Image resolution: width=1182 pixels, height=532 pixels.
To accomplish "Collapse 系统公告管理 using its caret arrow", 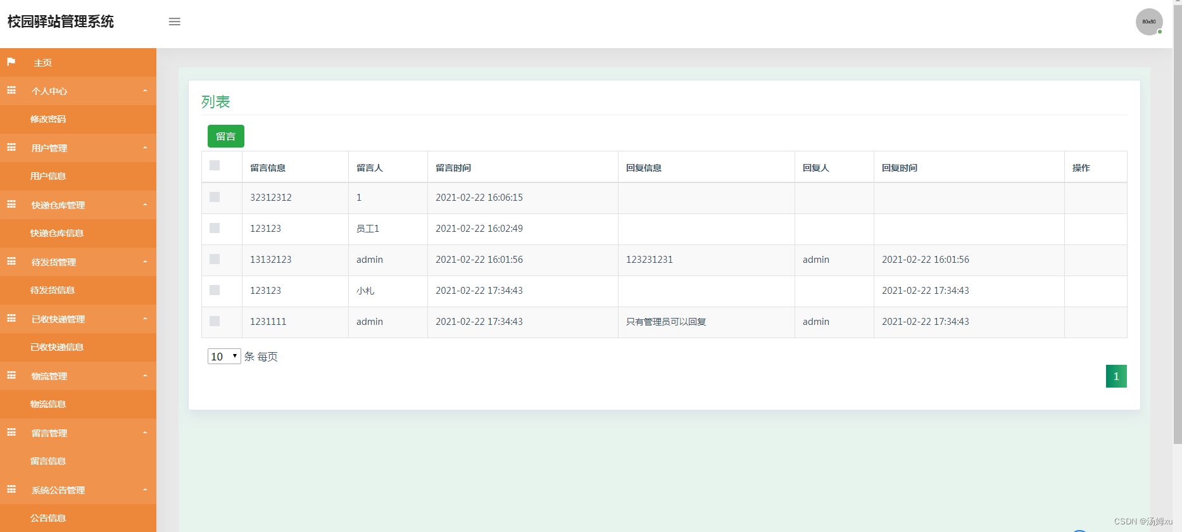I will click(145, 490).
